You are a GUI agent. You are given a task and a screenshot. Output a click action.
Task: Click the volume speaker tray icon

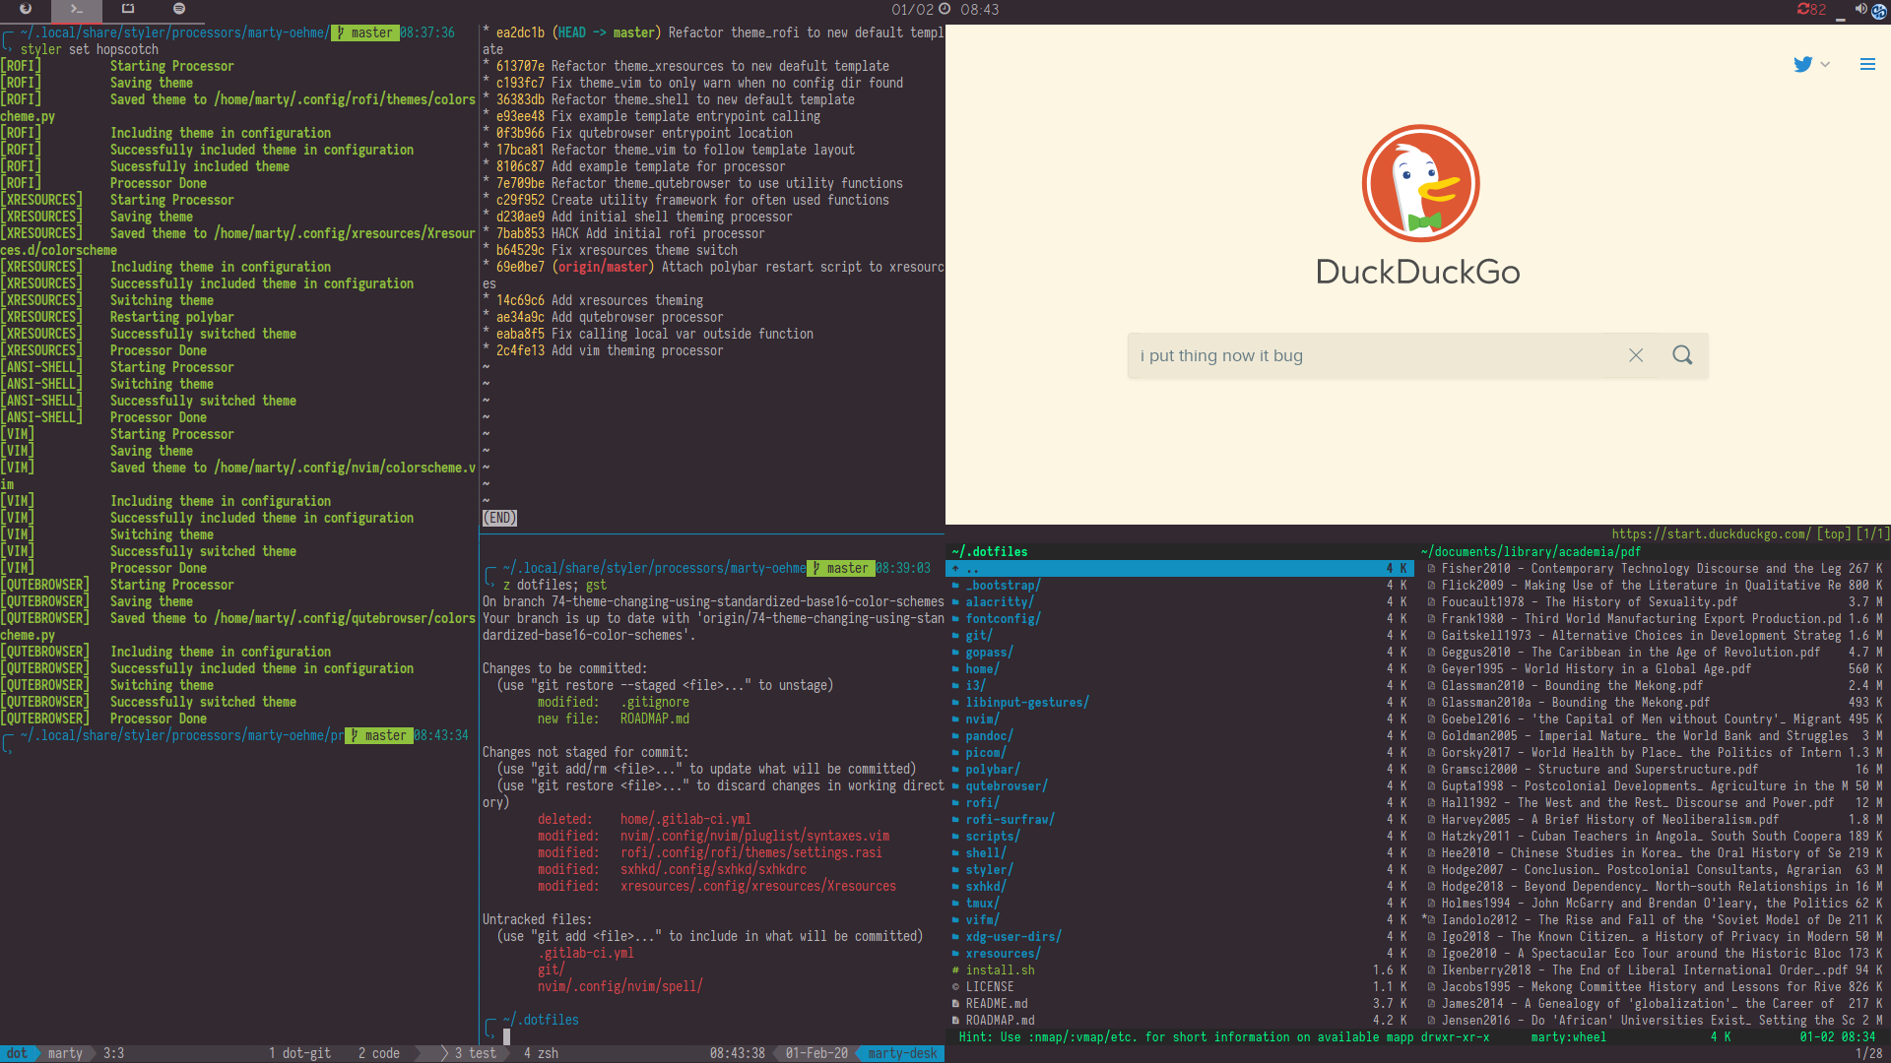(1859, 9)
